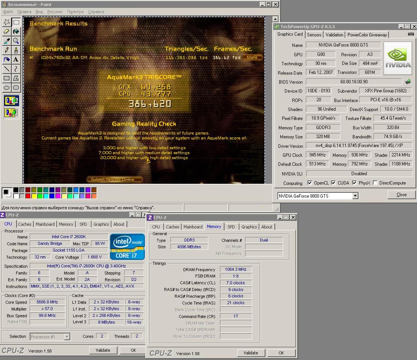Open the Memory tab in left CPU-Z window
Viewport: 417px width, 360px height.
66,224
